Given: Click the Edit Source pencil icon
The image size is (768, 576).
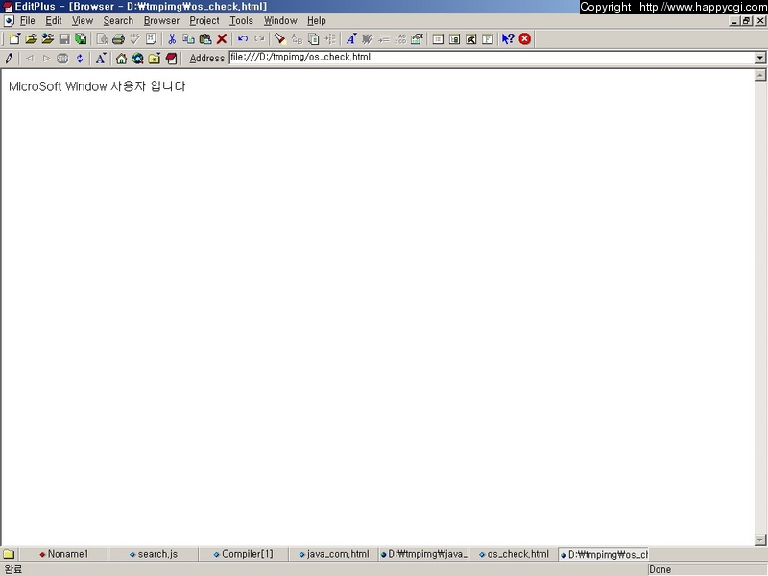Looking at the screenshot, I should [x=9, y=59].
